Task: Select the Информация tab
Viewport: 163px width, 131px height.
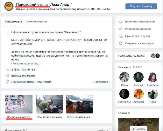Action: (14, 22)
